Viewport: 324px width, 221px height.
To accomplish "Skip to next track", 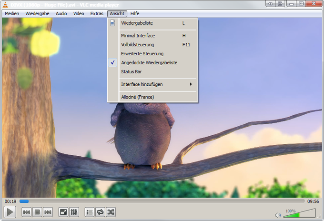I will (x=48, y=212).
